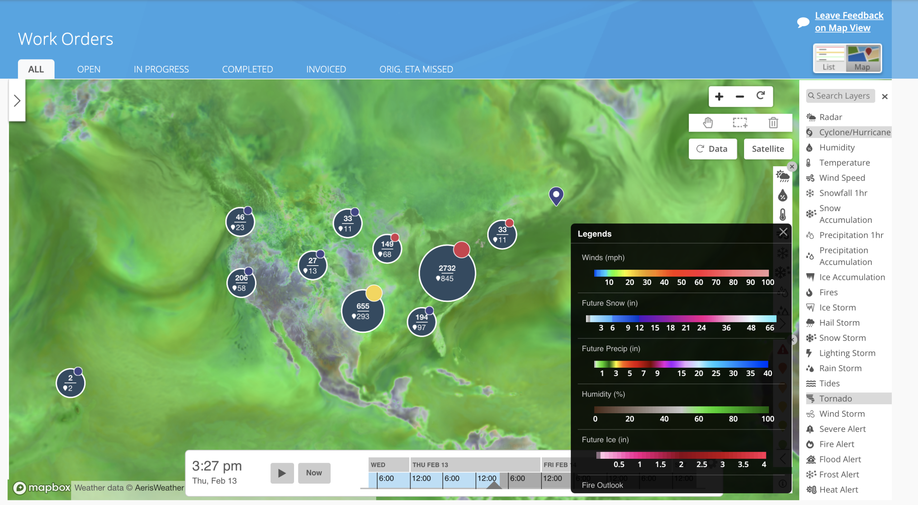Toggle the Cyclone/Hurricane layer
This screenshot has width=918, height=505.
point(848,132)
